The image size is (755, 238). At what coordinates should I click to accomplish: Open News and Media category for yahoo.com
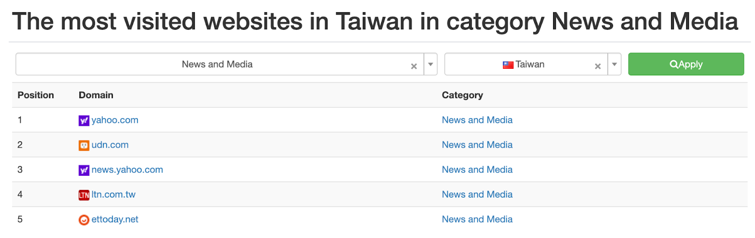pyautogui.click(x=477, y=120)
